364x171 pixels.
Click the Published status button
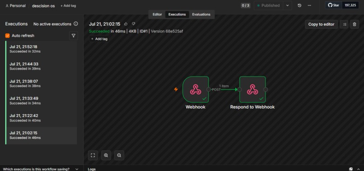[x=269, y=5]
